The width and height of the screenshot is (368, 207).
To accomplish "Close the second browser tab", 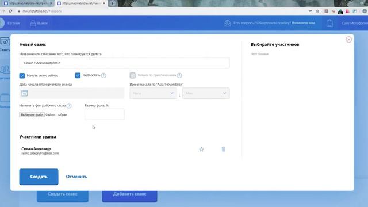I will (x=104, y=3).
